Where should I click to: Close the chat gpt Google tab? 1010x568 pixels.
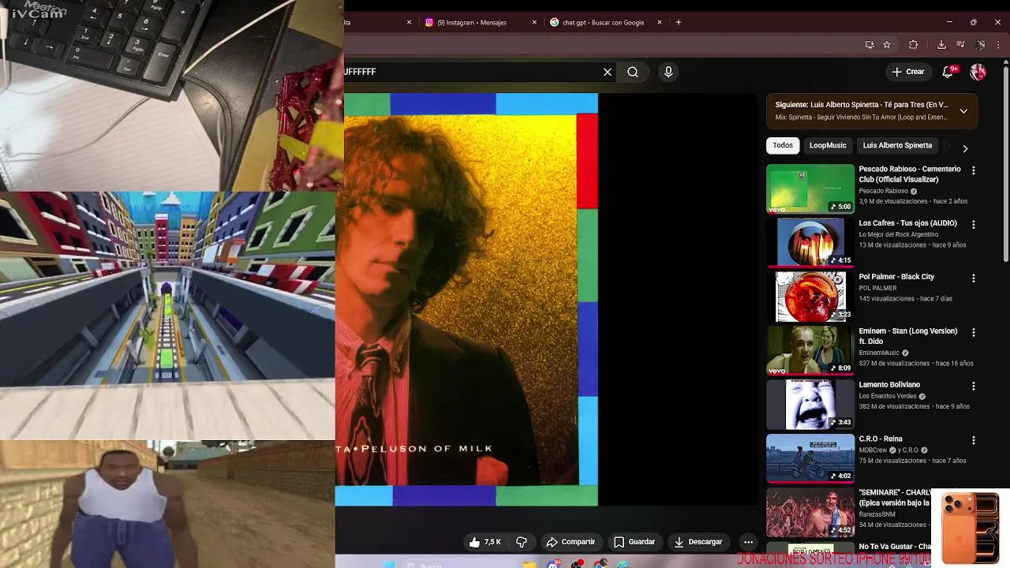point(660,23)
